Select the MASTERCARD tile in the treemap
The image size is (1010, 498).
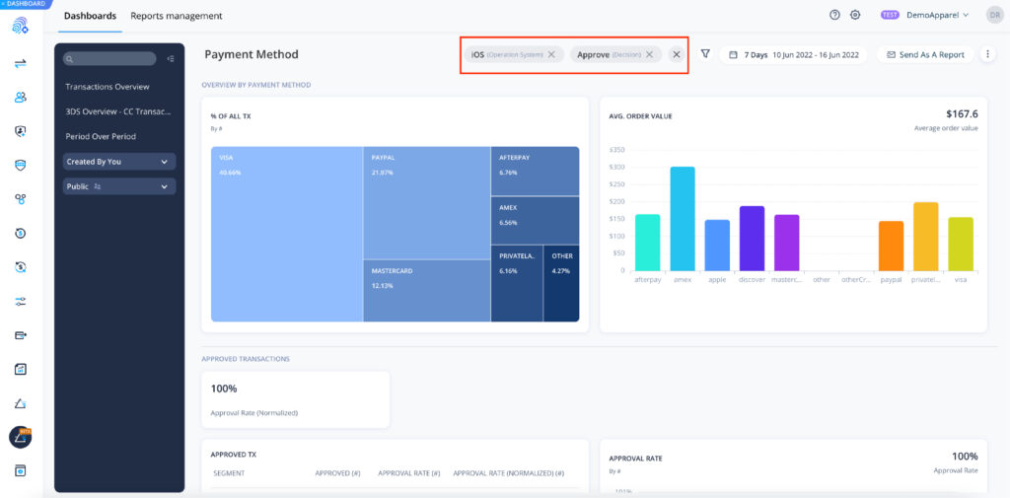427,291
